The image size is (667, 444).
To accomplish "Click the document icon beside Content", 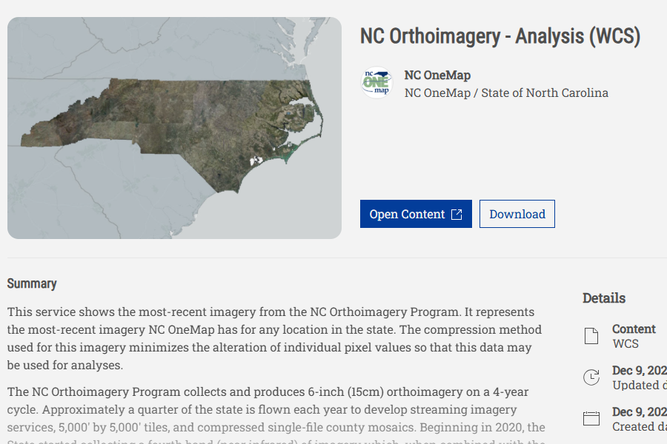I will coord(591,337).
